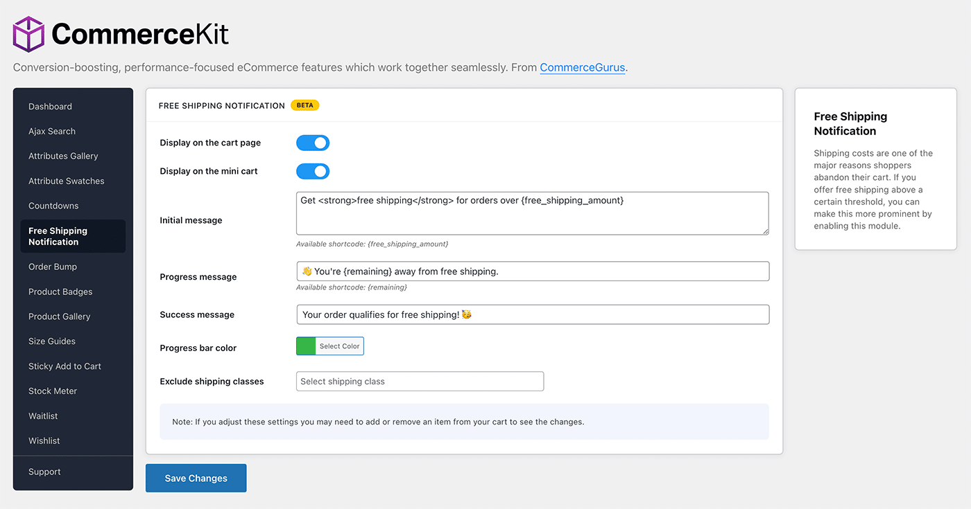
Task: Open Order Bump settings
Action: coord(53,267)
